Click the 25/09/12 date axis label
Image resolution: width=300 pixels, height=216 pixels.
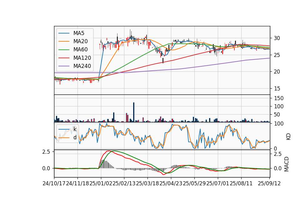[x=269, y=183]
